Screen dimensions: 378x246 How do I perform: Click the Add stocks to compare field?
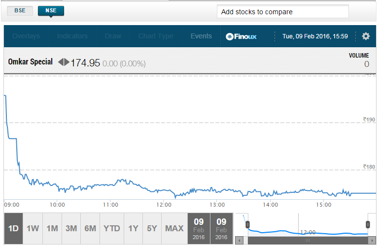tap(282, 12)
